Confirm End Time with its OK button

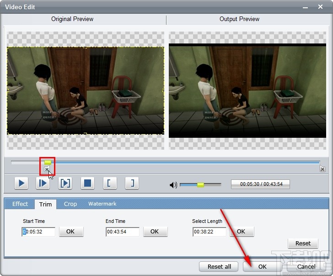tap(156, 232)
